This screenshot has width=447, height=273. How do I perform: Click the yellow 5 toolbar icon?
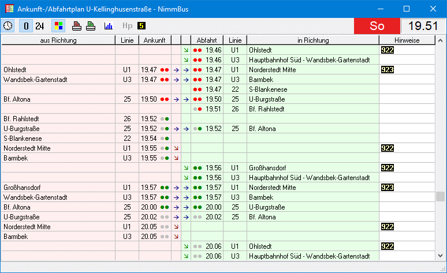point(141,26)
